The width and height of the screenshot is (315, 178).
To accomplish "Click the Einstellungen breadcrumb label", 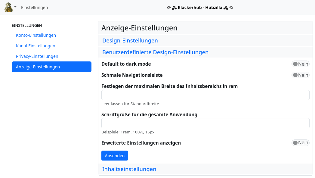I will point(34,8).
